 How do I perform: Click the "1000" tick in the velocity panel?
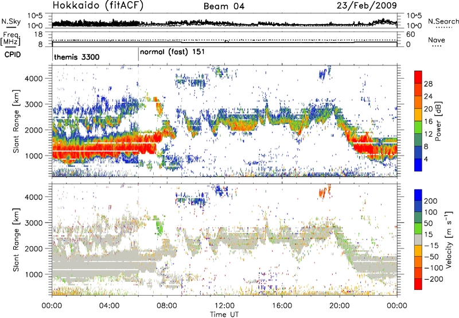pyautogui.click(x=33, y=274)
